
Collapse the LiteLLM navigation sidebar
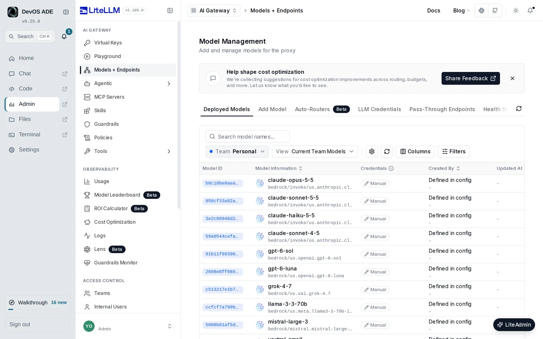170,11
